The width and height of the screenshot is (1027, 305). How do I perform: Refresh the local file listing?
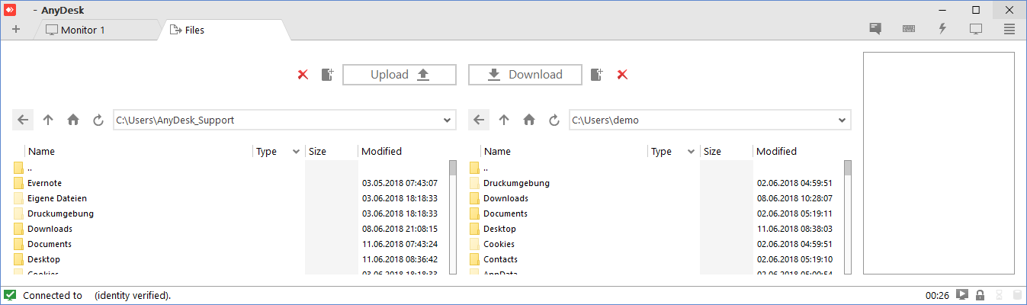point(98,120)
